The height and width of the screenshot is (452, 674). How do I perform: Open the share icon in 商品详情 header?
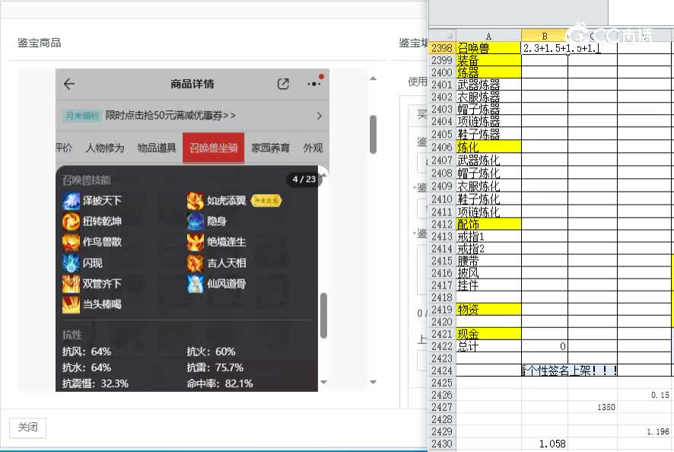pos(283,84)
